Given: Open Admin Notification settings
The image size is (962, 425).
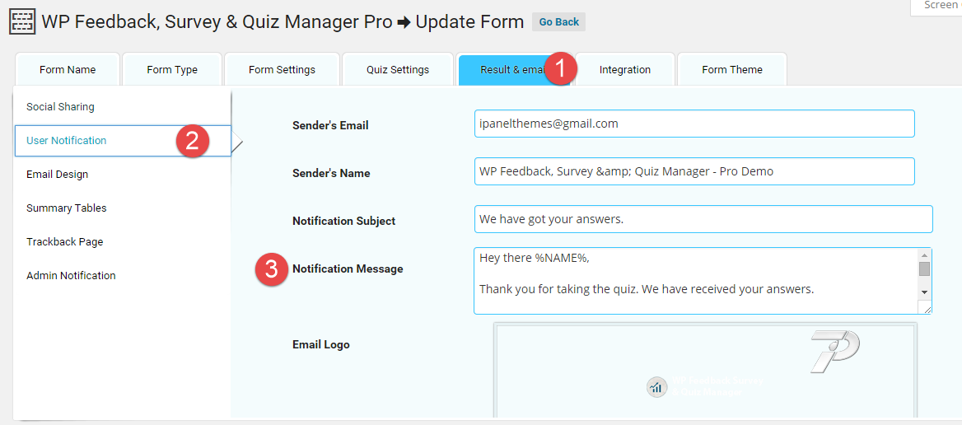Looking at the screenshot, I should point(71,276).
